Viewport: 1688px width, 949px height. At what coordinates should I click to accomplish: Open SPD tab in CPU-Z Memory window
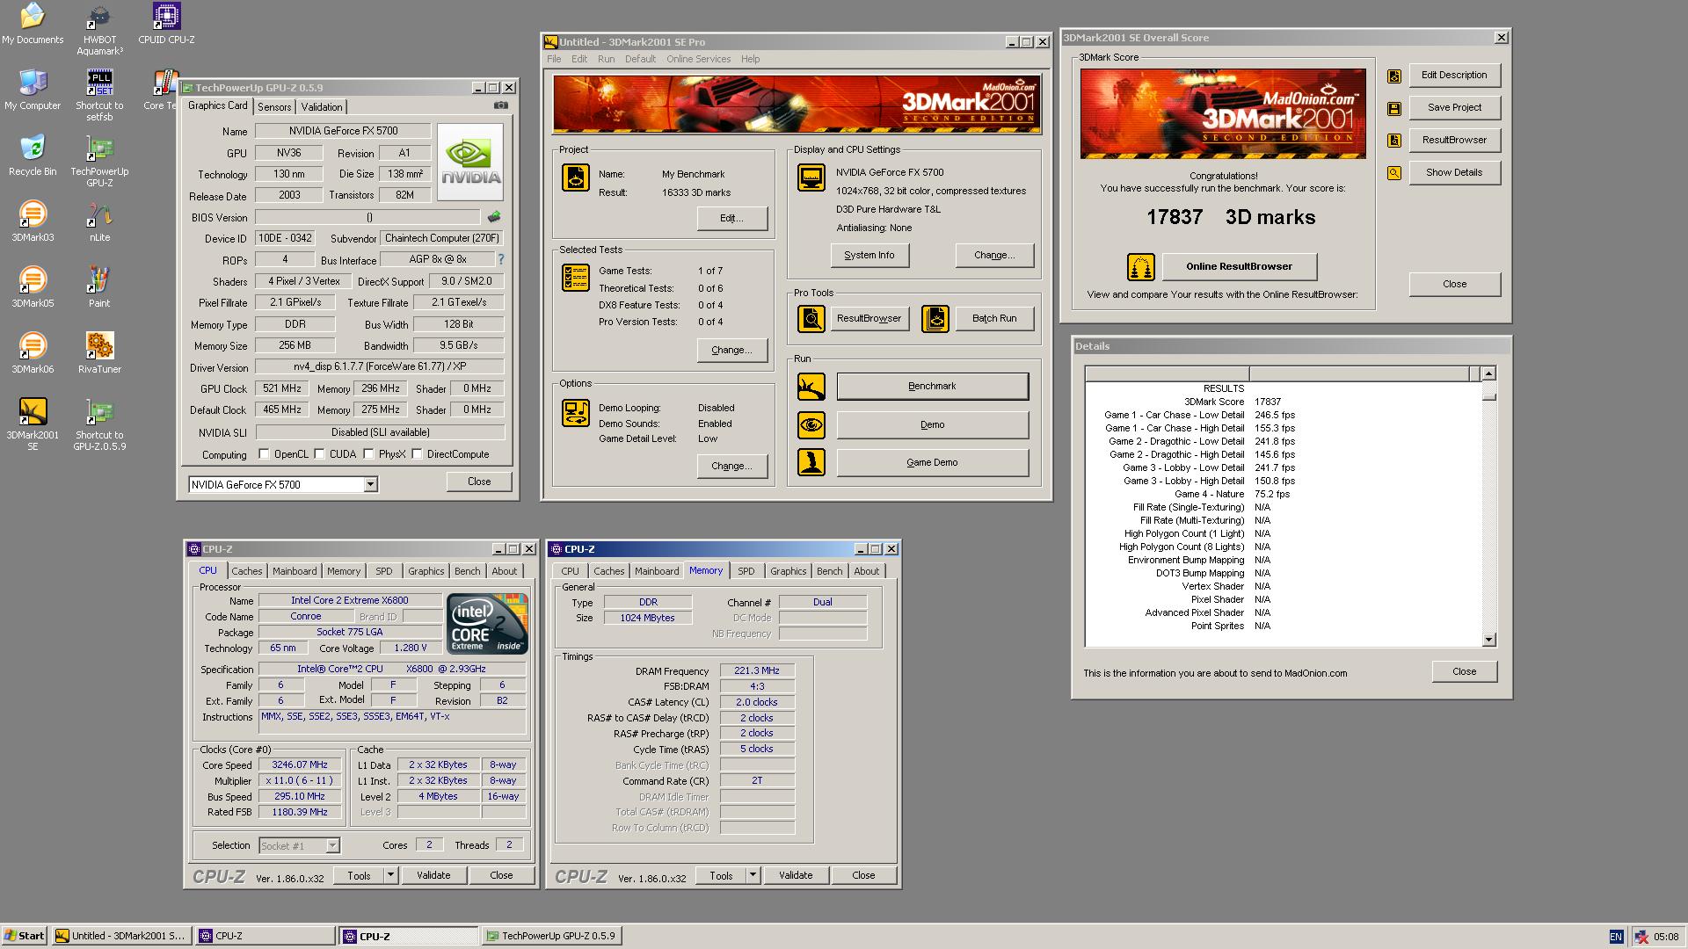(x=746, y=571)
